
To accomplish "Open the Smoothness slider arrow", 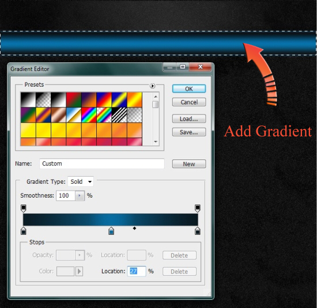I will [x=80, y=195].
